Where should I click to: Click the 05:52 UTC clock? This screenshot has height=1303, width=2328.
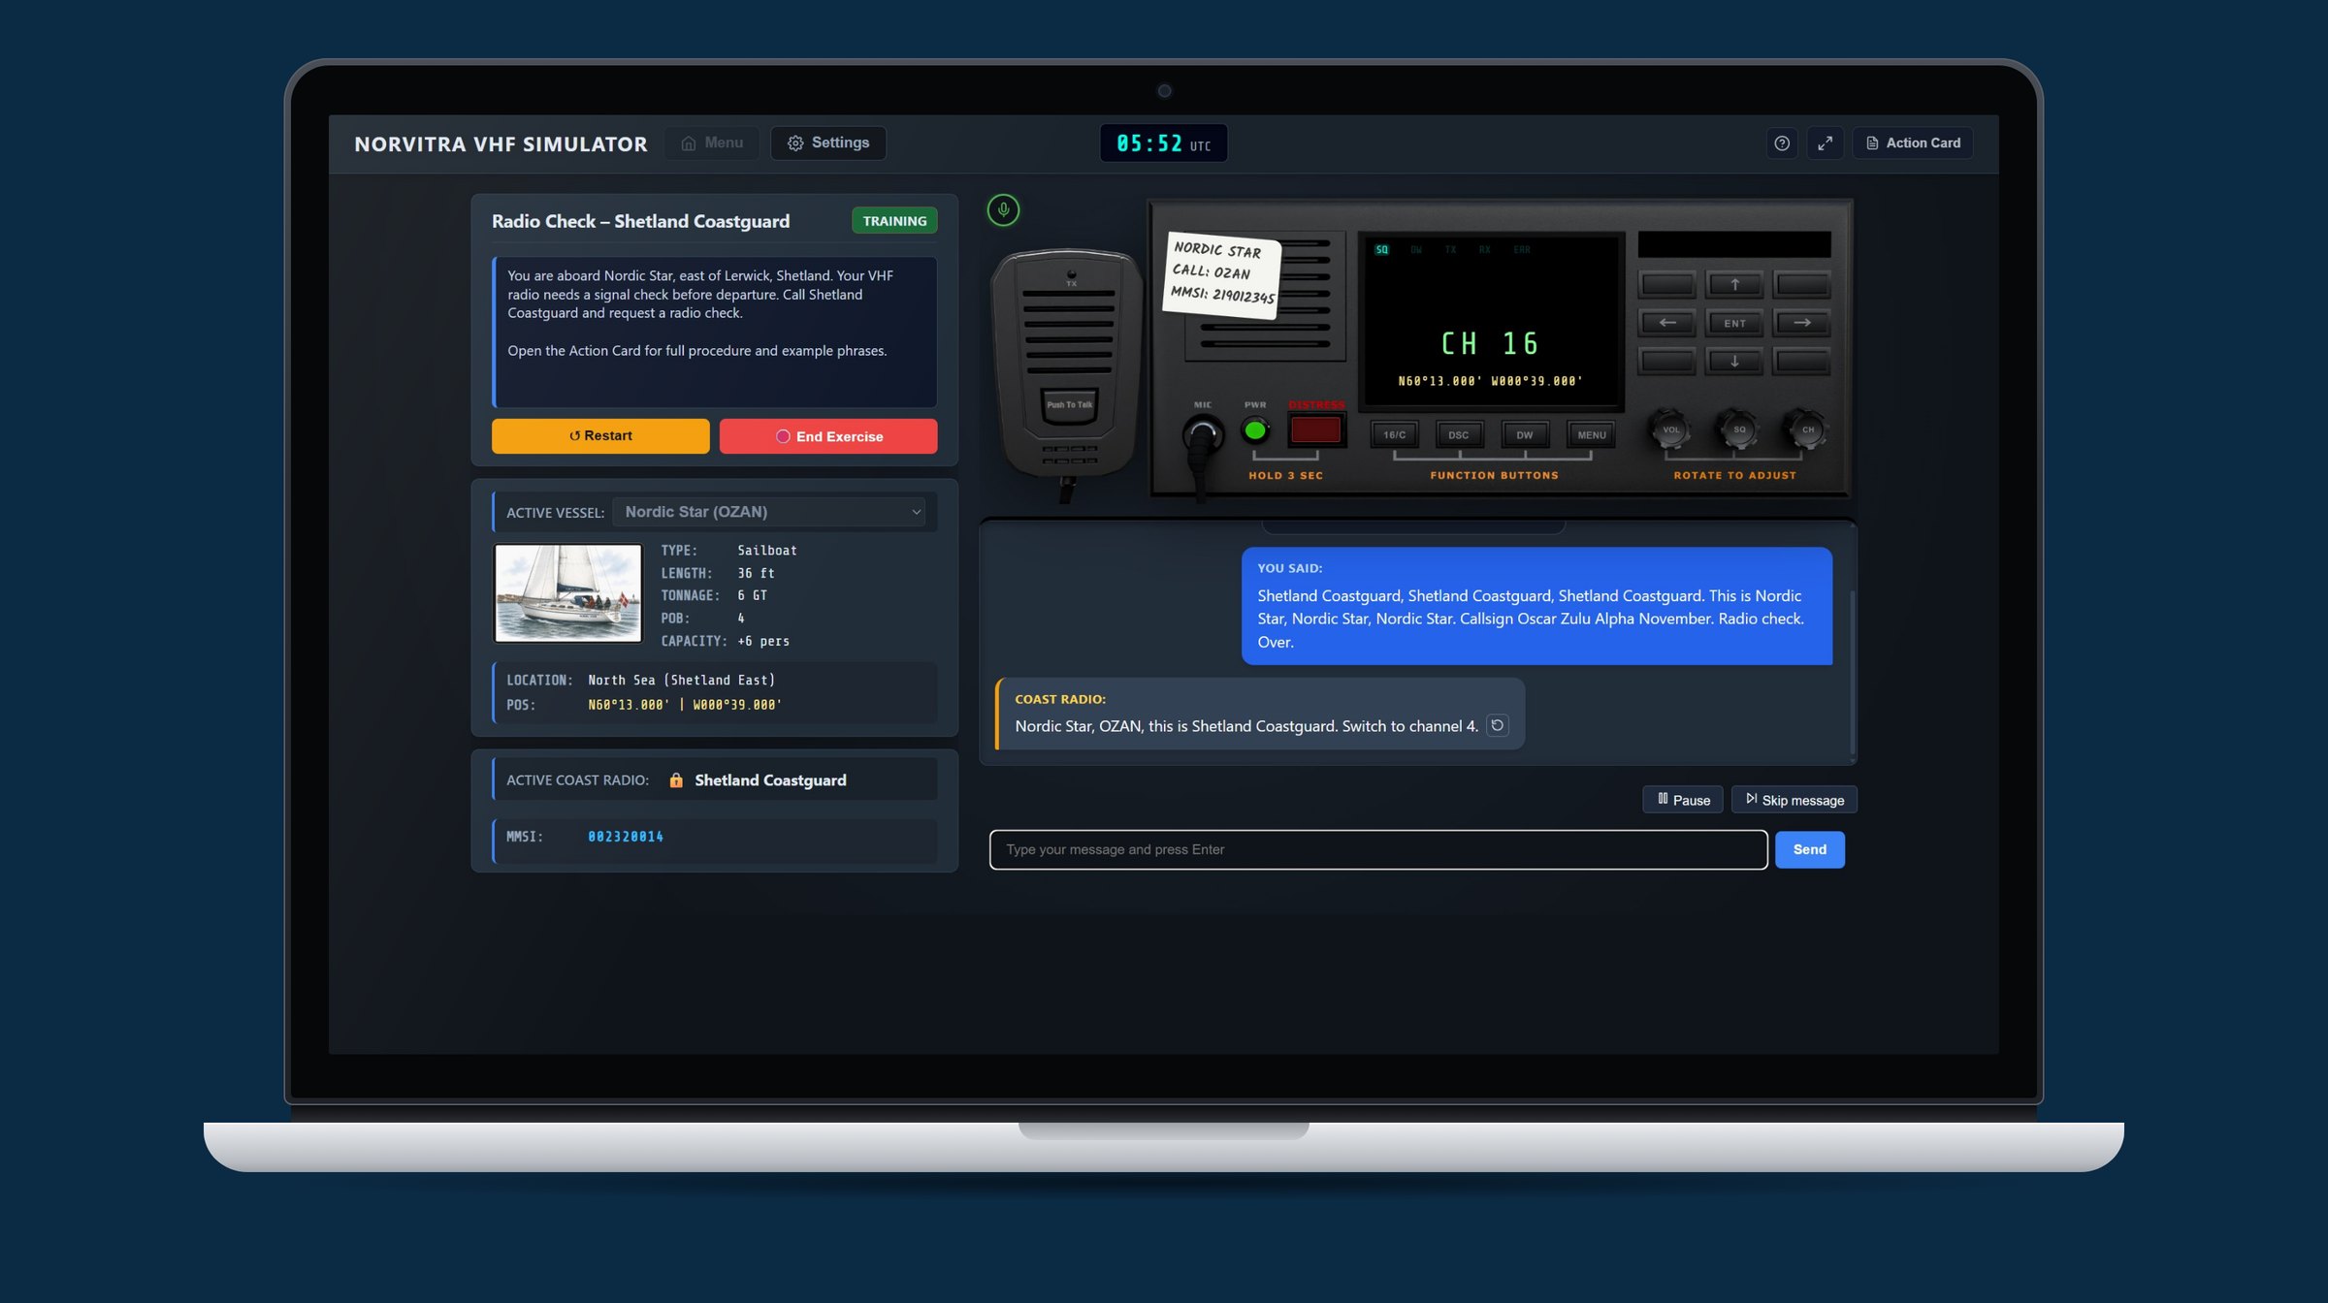pyautogui.click(x=1163, y=143)
